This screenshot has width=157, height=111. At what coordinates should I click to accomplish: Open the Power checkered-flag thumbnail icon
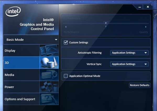tap(49, 87)
